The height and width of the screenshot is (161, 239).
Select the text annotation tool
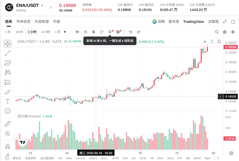click(x=8, y=101)
